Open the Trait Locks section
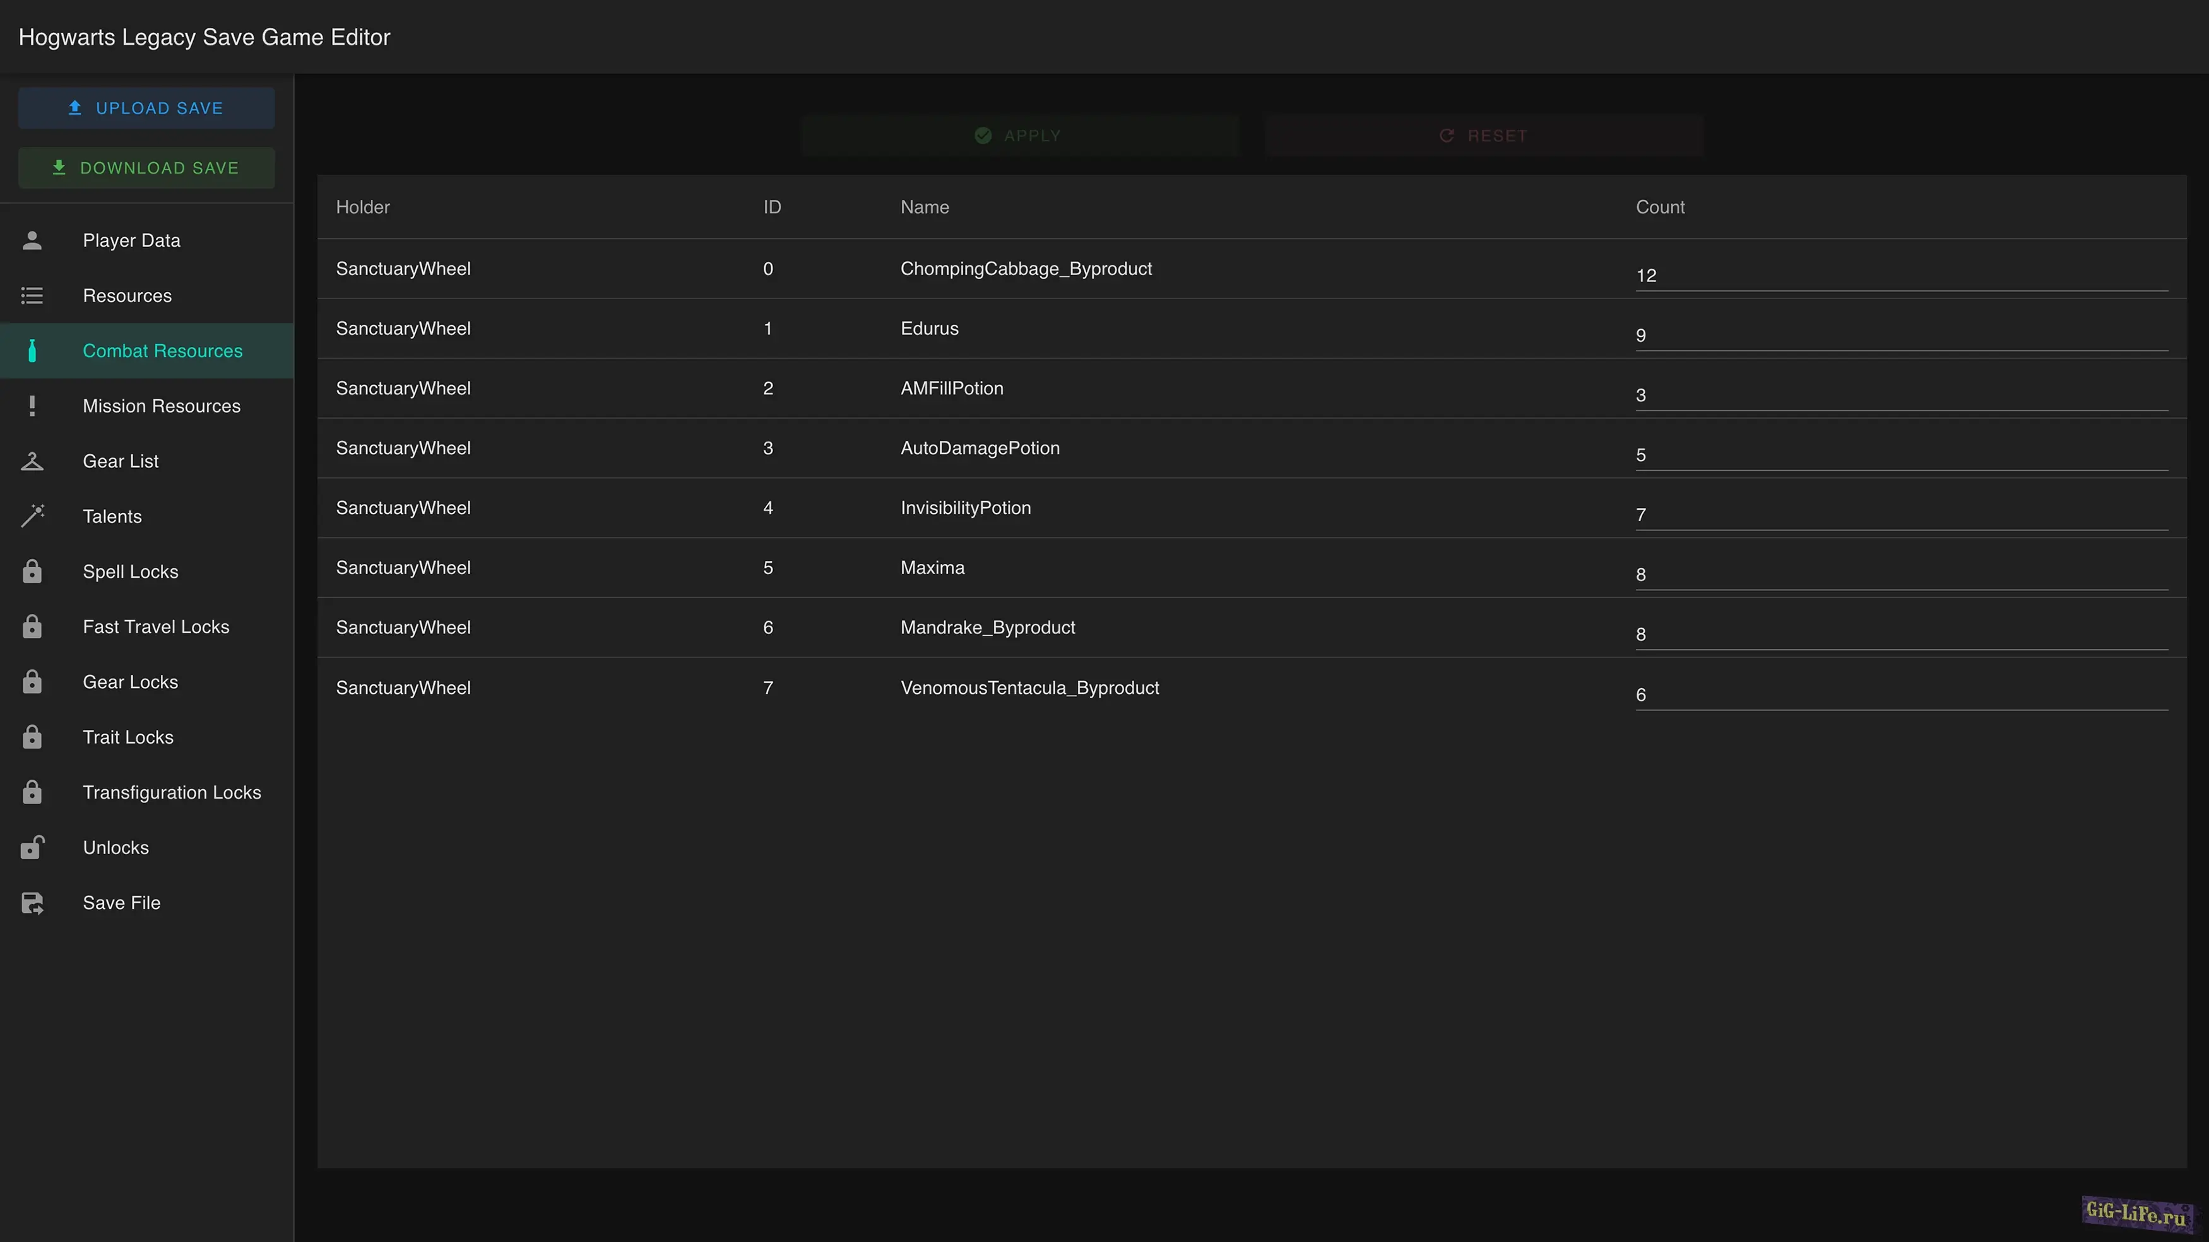 point(127,737)
